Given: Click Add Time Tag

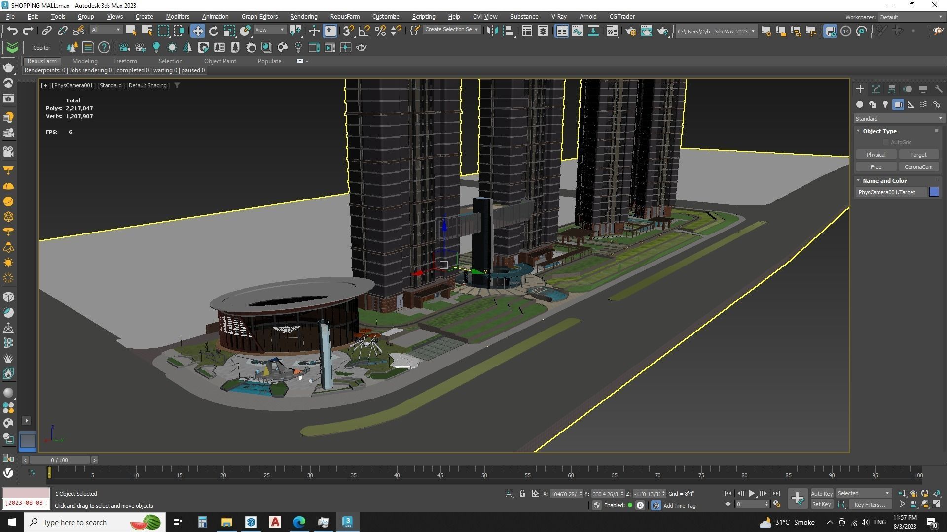Looking at the screenshot, I should point(679,505).
